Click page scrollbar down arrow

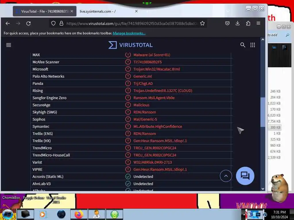click(x=263, y=189)
